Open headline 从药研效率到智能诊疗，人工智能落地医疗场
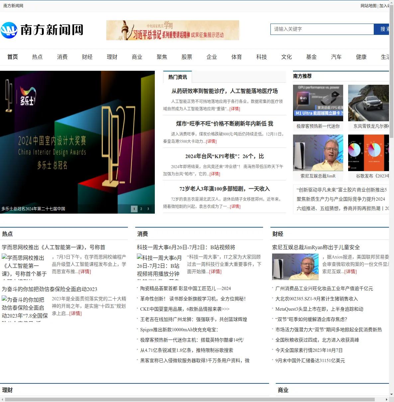The width and height of the screenshot is (394, 402). tap(225, 91)
